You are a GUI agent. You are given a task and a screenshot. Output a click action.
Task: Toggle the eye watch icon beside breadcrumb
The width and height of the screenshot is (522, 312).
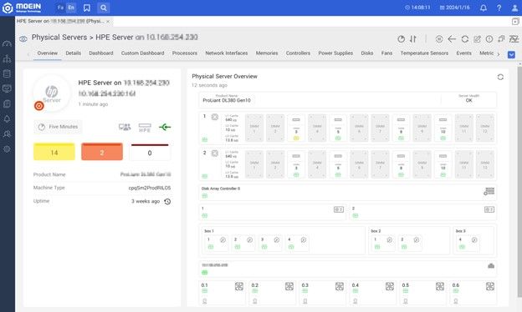tap(23, 39)
